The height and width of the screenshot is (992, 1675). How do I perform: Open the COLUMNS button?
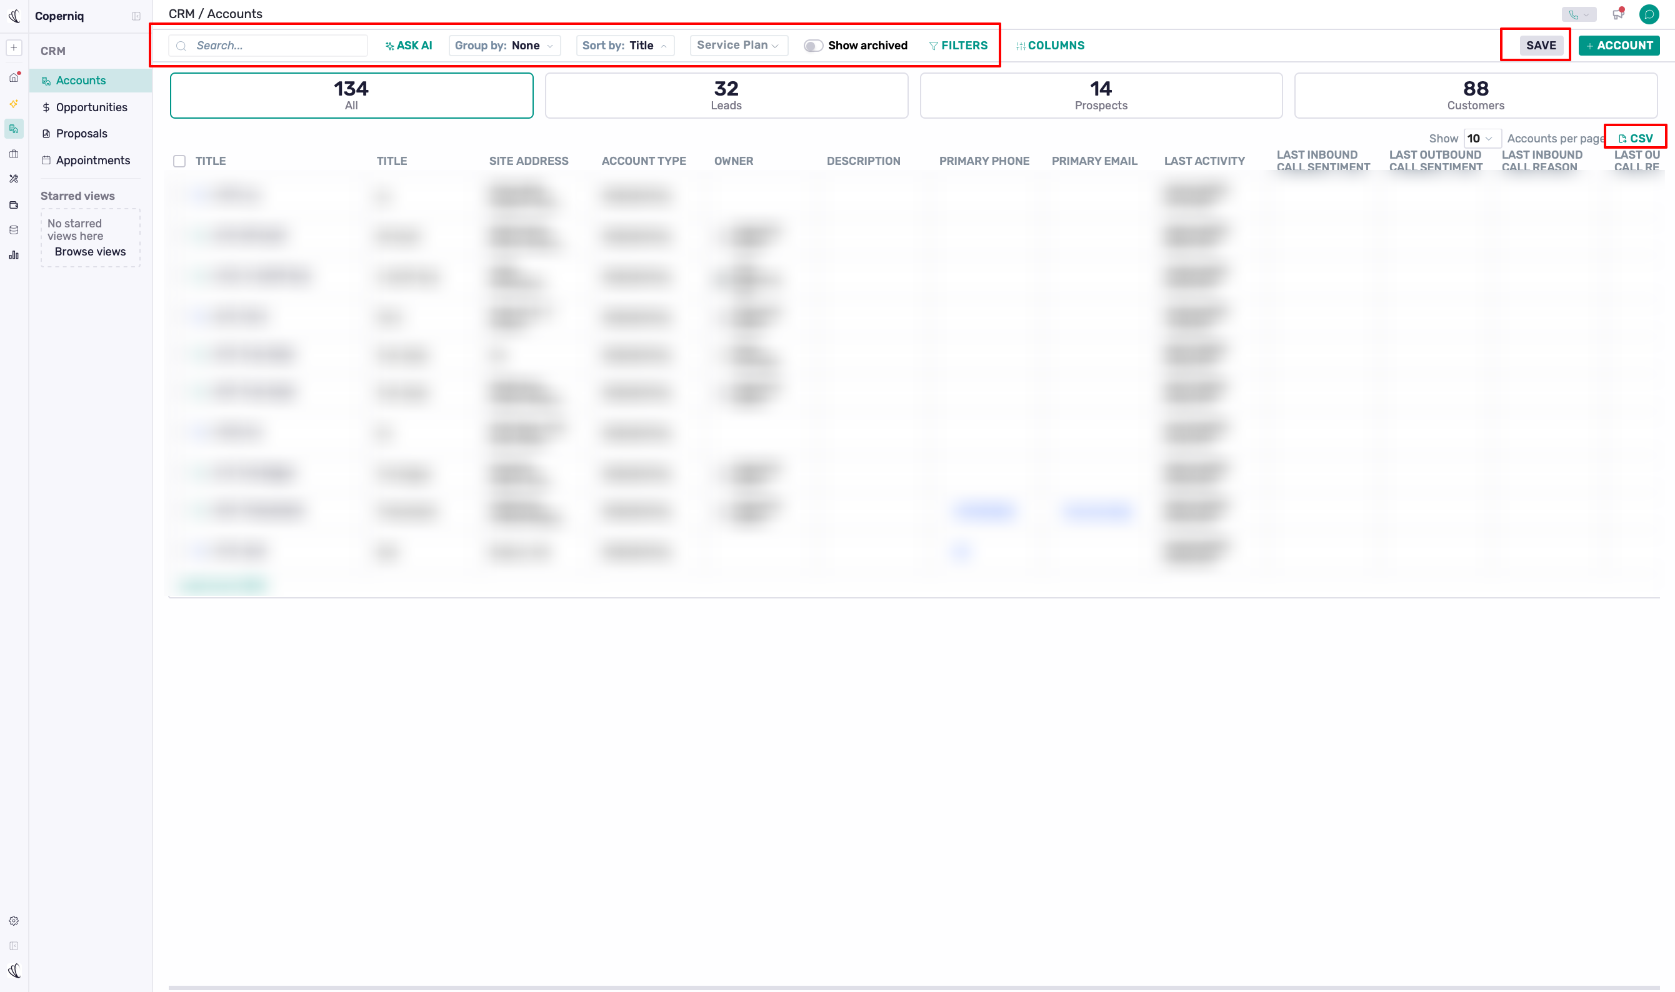point(1050,46)
